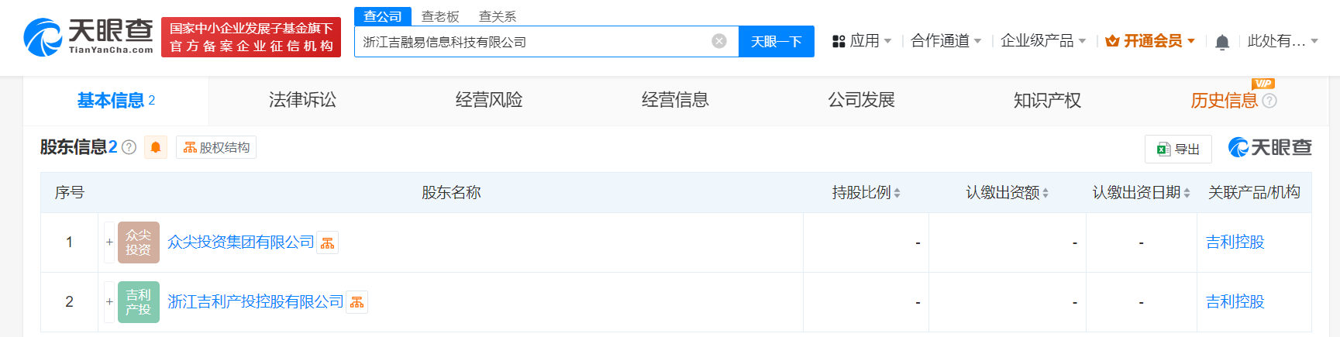Clear the search box text

(719, 41)
